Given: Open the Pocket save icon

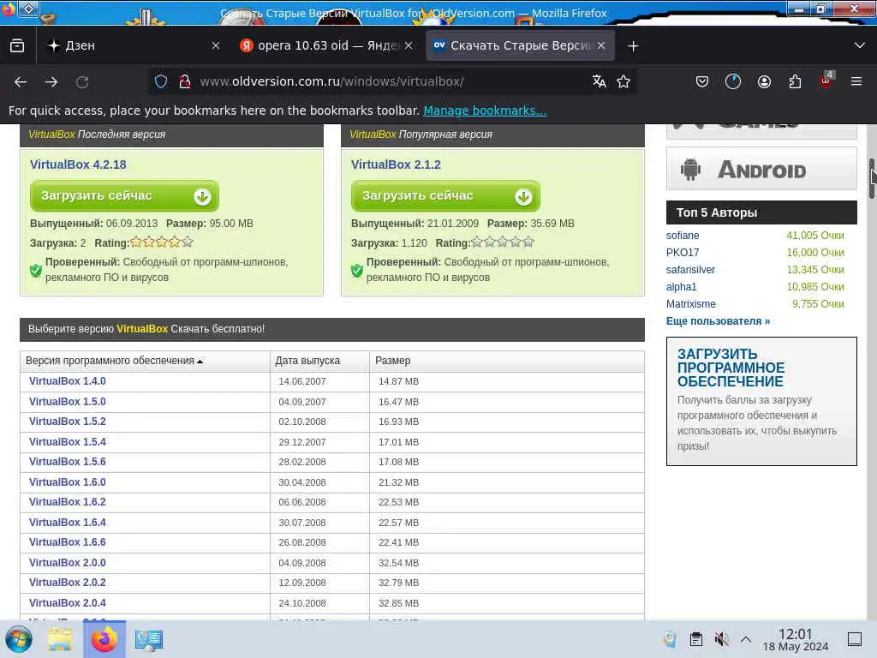Looking at the screenshot, I should pos(702,81).
